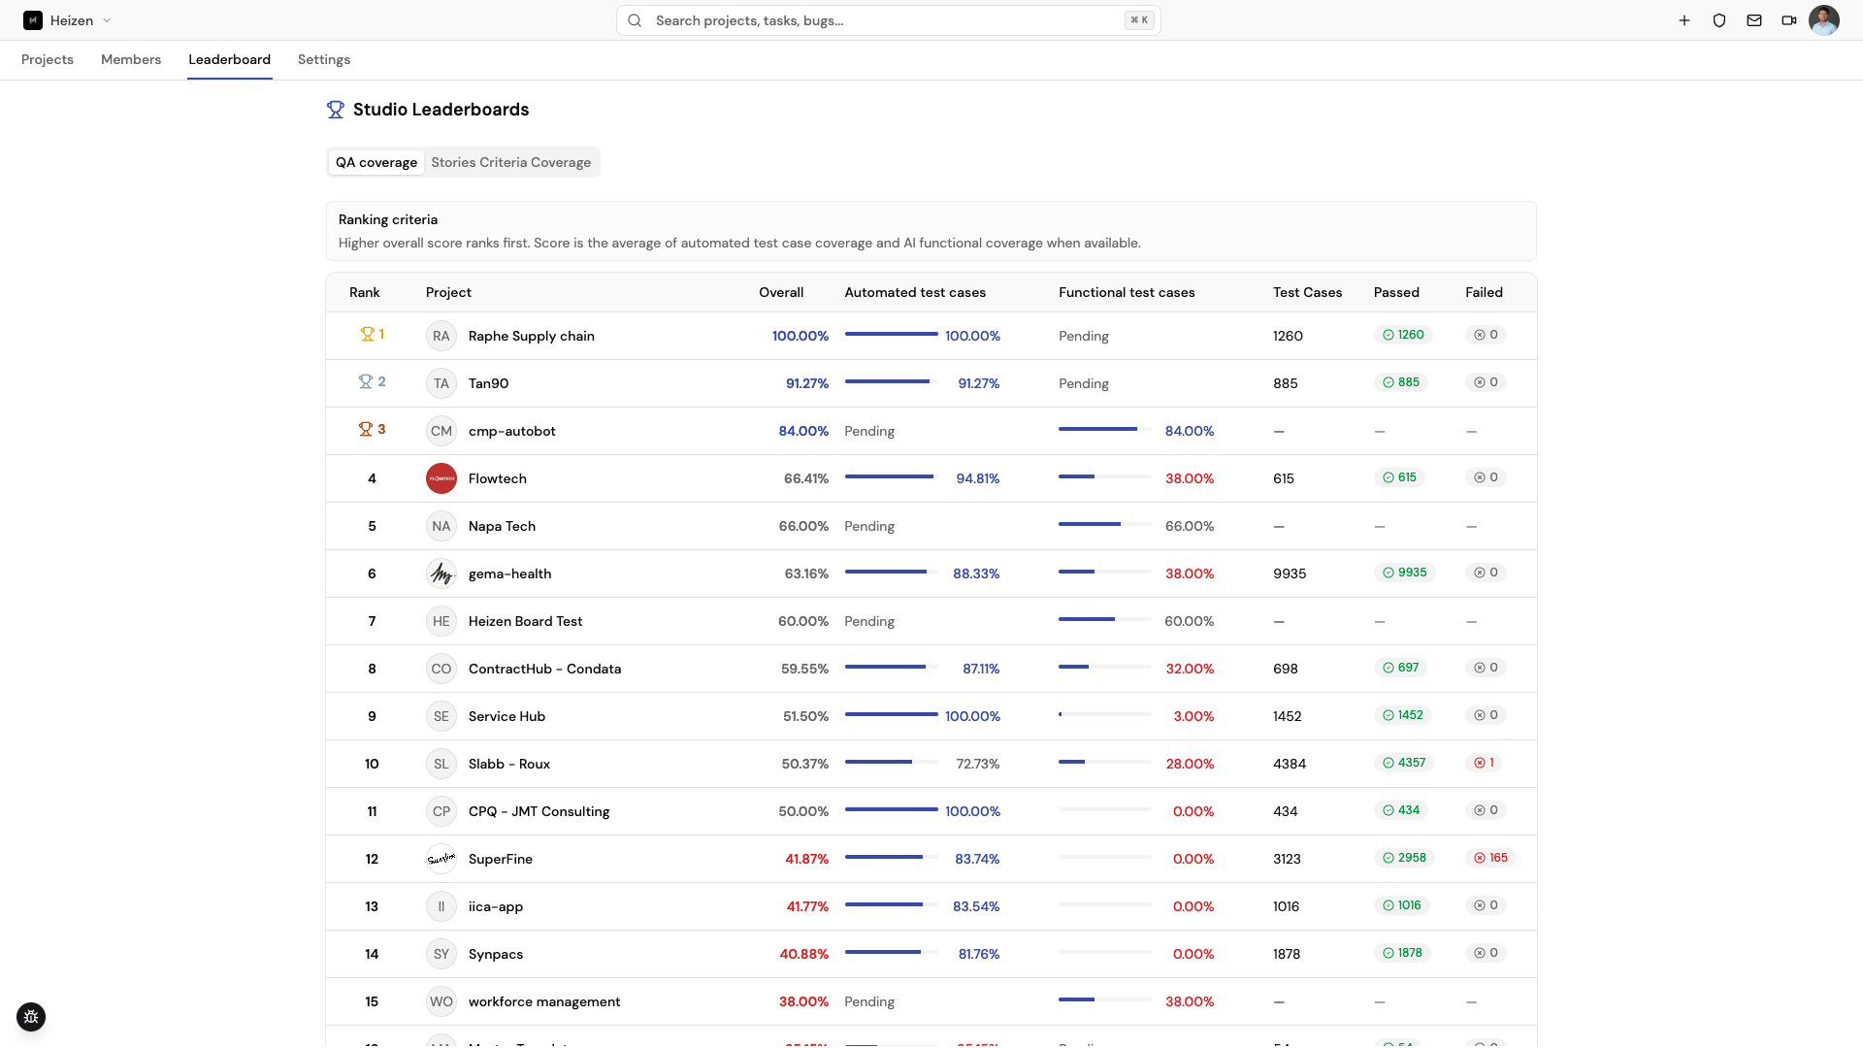The height and width of the screenshot is (1048, 1863).
Task: Click the Studio Leaderboards trophy icon
Action: (x=336, y=110)
